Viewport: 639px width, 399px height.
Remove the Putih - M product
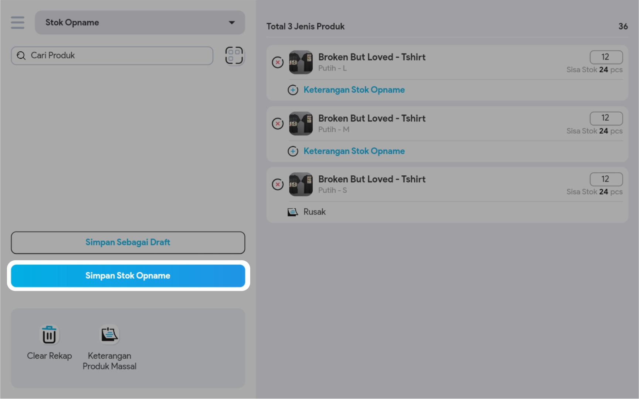[x=278, y=124]
